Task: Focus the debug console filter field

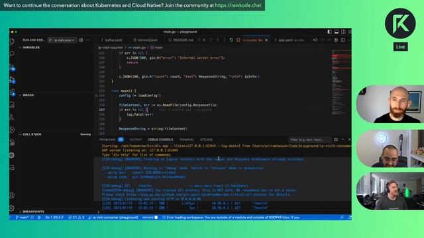Action: pyautogui.click(x=309, y=139)
